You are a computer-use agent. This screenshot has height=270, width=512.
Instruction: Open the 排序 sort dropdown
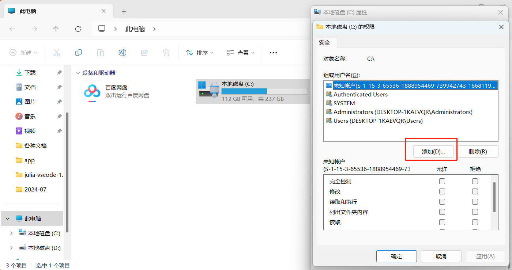pos(199,53)
